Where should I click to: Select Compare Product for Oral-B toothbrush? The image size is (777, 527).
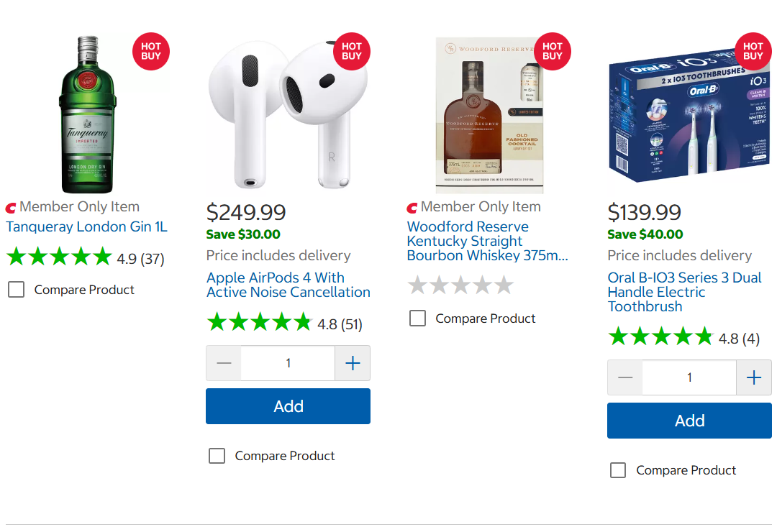pyautogui.click(x=617, y=470)
